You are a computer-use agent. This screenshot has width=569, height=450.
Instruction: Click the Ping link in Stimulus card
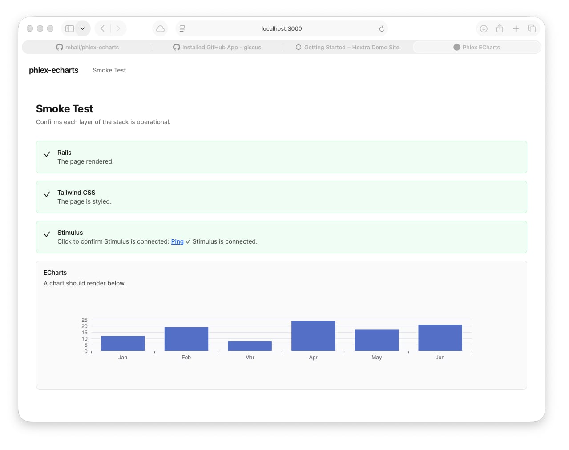click(177, 241)
